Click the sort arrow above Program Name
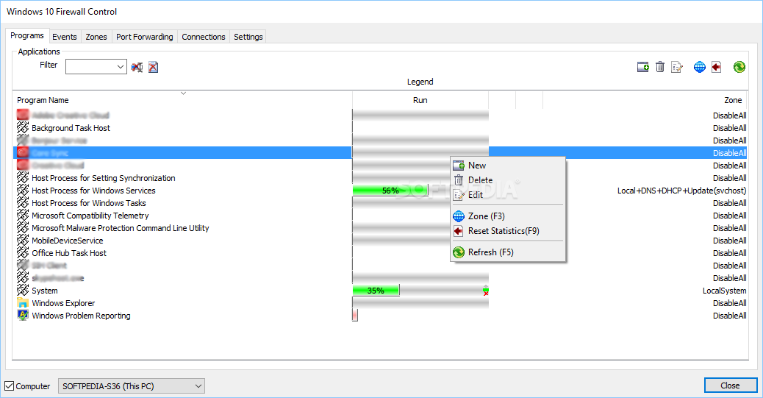Image resolution: width=763 pixels, height=398 pixels. click(x=184, y=93)
